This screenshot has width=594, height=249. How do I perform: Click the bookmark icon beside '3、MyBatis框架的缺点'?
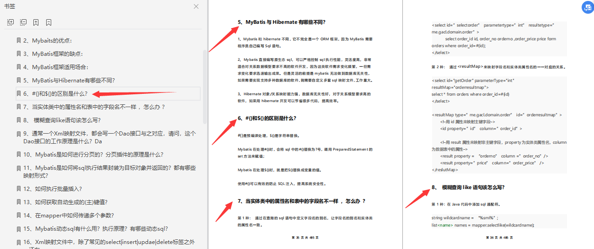(x=19, y=54)
